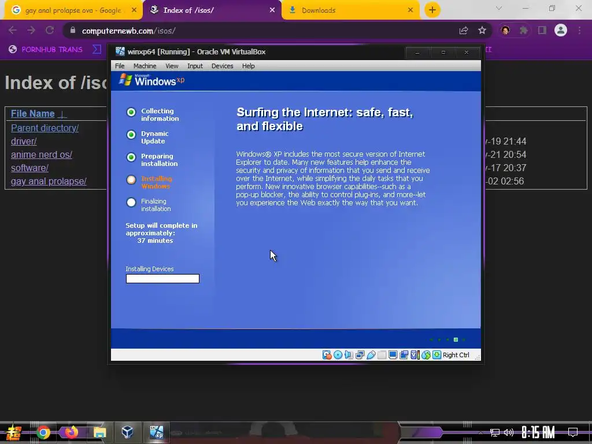Click the Installing Windows step indicator
The width and height of the screenshot is (592, 444).
click(131, 180)
